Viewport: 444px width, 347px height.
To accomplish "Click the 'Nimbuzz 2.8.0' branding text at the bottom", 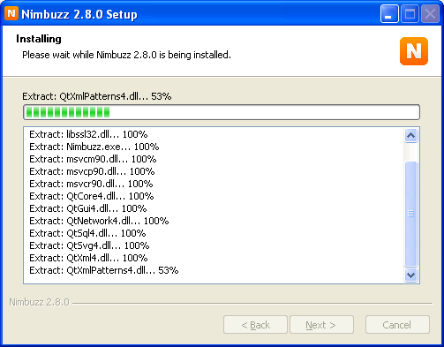I will pyautogui.click(x=40, y=302).
